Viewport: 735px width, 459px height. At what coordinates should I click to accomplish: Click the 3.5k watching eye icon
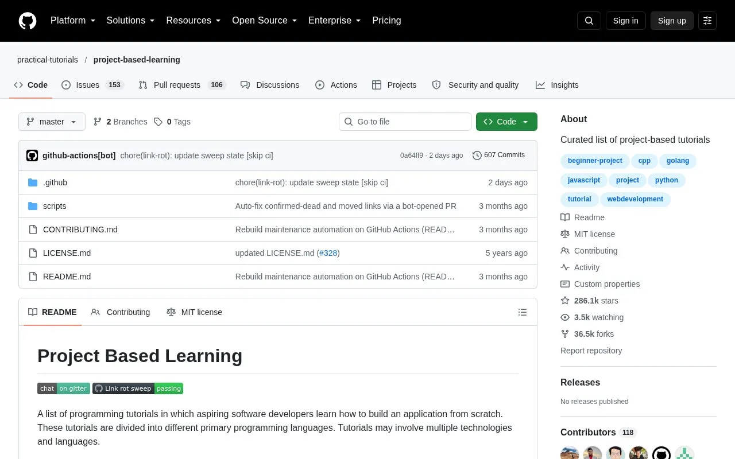point(565,317)
